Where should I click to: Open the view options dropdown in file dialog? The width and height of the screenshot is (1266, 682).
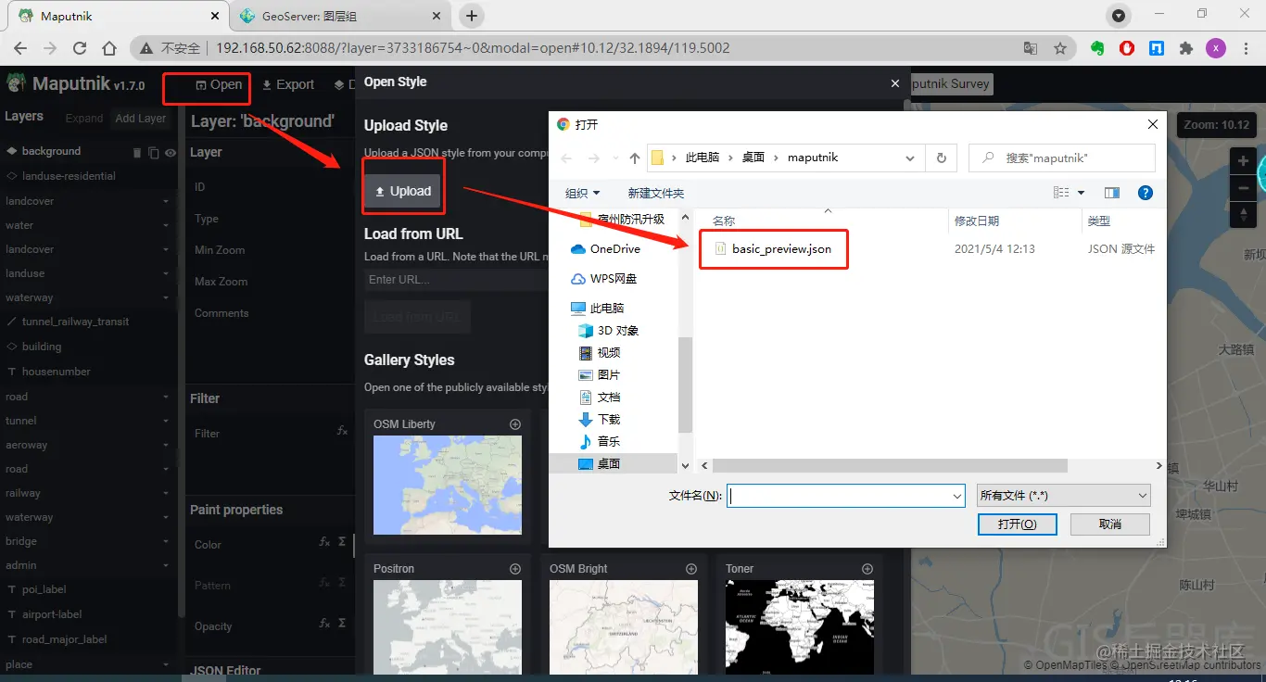tap(1082, 193)
